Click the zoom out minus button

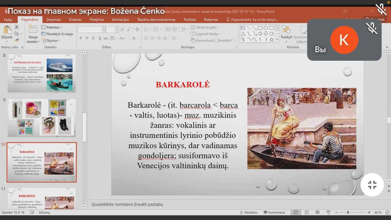tap(336, 212)
